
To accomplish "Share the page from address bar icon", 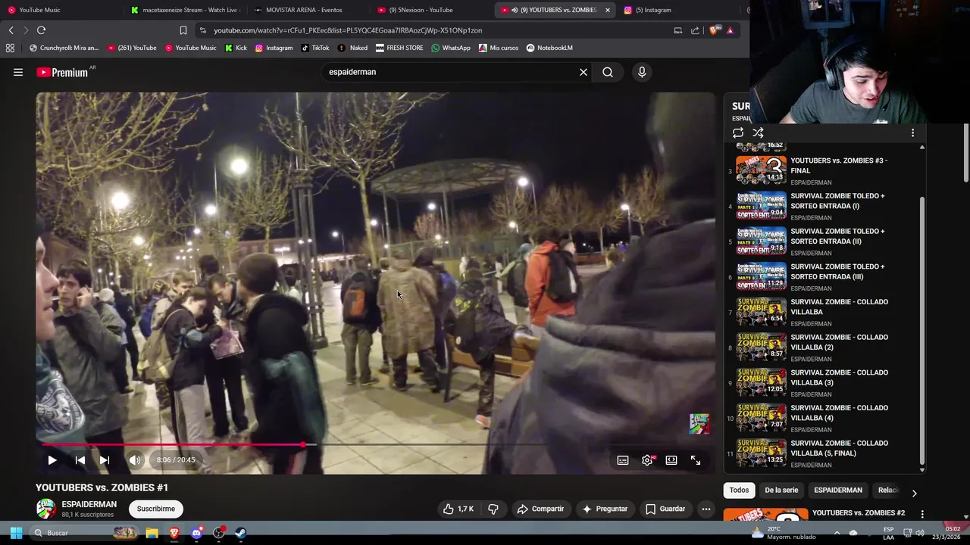I will click(x=695, y=30).
